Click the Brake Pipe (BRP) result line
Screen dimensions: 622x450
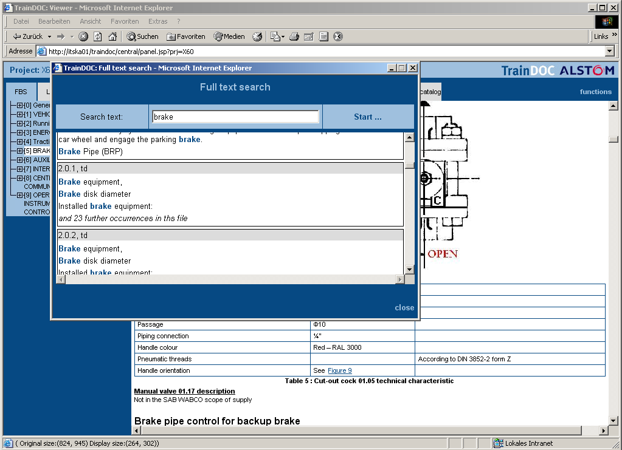(x=91, y=151)
